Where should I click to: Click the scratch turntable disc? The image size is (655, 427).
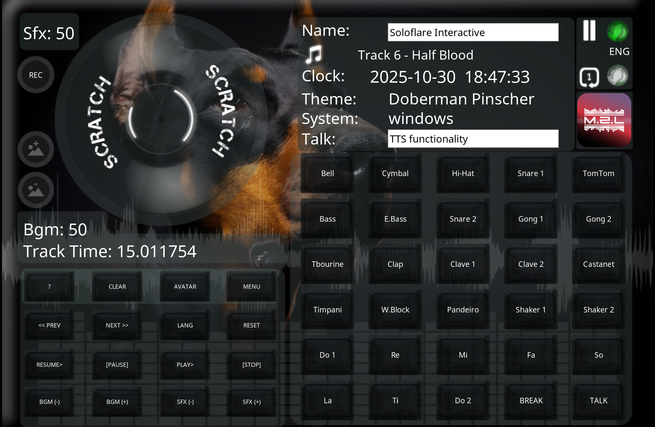pos(161,119)
